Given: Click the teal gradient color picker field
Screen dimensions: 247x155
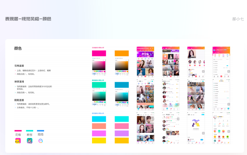Looking at the screenshot, I should coord(121,97).
